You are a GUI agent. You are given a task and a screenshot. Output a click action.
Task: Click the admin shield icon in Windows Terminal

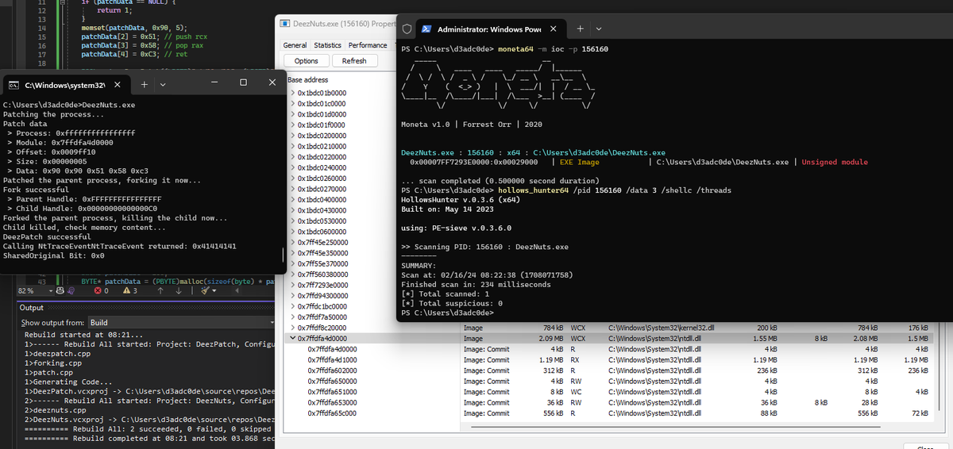[407, 29]
